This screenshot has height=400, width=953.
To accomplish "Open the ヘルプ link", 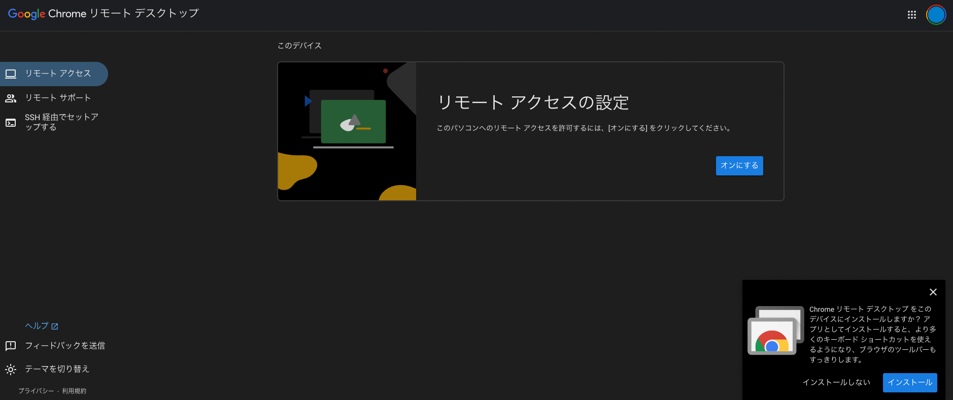I will 42,326.
